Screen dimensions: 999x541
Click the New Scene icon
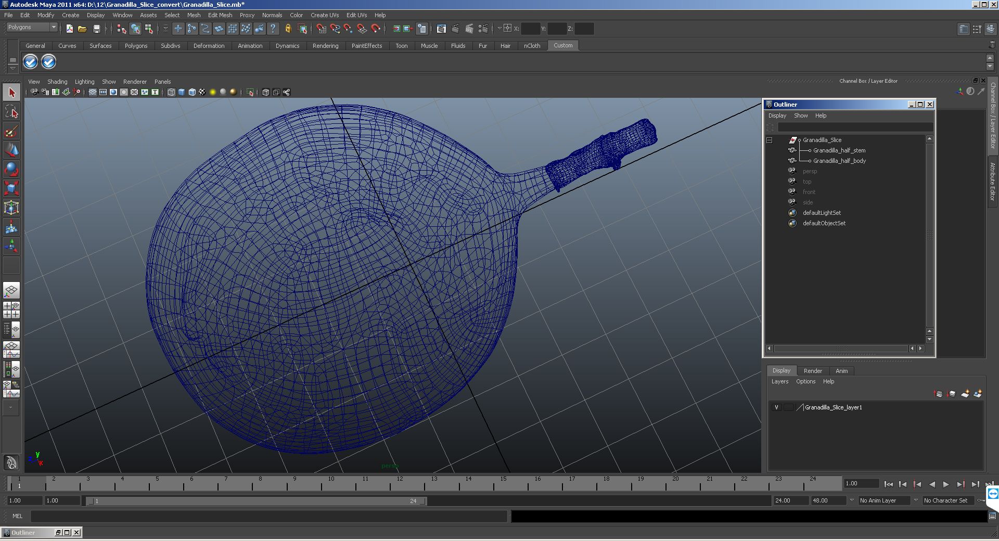click(x=69, y=29)
